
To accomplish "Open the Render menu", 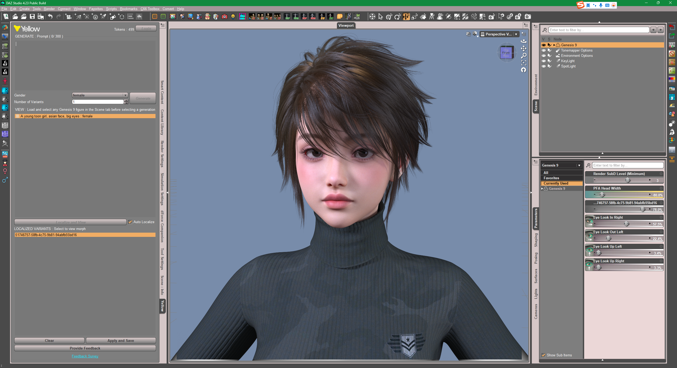I will pos(49,9).
